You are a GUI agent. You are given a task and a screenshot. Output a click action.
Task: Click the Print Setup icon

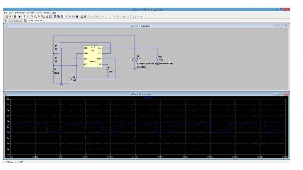(82, 17)
